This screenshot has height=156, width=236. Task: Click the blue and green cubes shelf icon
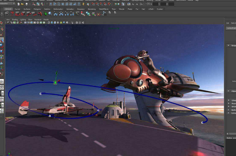88,14
